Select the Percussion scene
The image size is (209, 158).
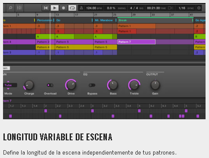coord(45,20)
